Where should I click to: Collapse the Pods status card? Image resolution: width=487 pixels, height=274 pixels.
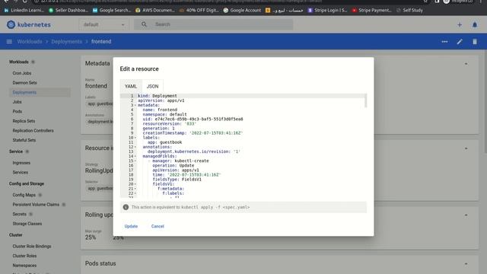466,264
